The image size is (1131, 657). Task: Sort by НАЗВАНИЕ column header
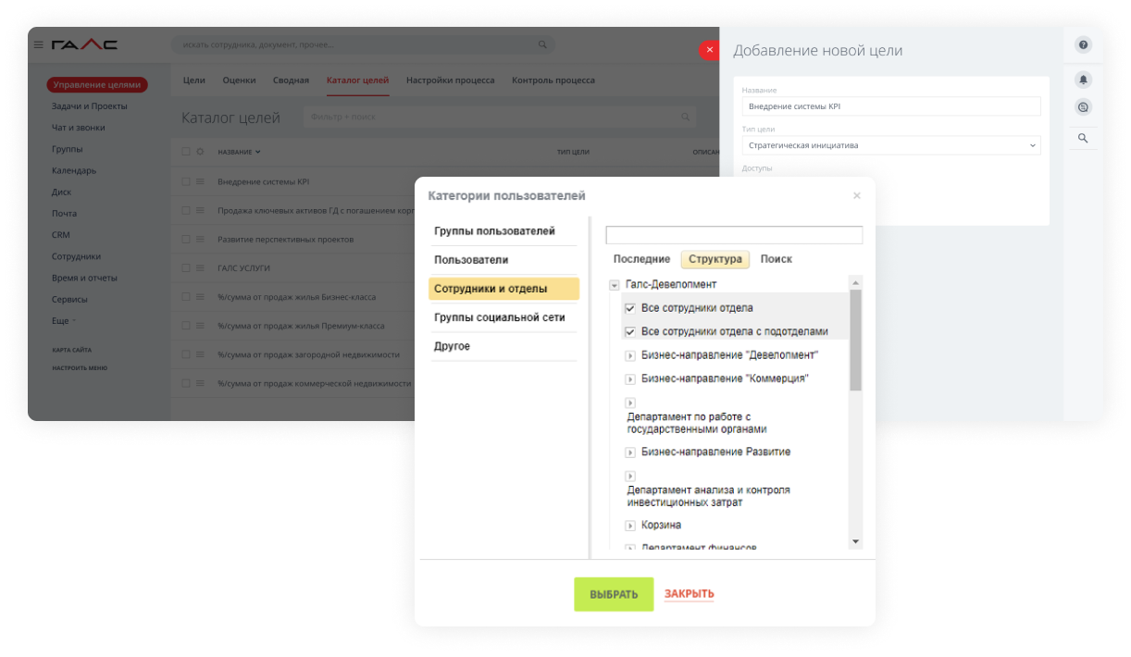pyautogui.click(x=239, y=151)
